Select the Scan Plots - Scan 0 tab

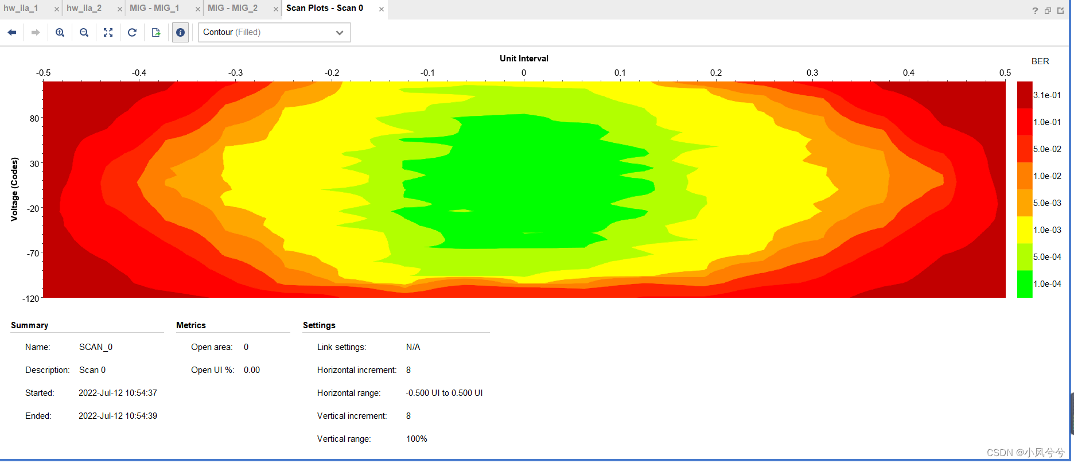pos(325,8)
